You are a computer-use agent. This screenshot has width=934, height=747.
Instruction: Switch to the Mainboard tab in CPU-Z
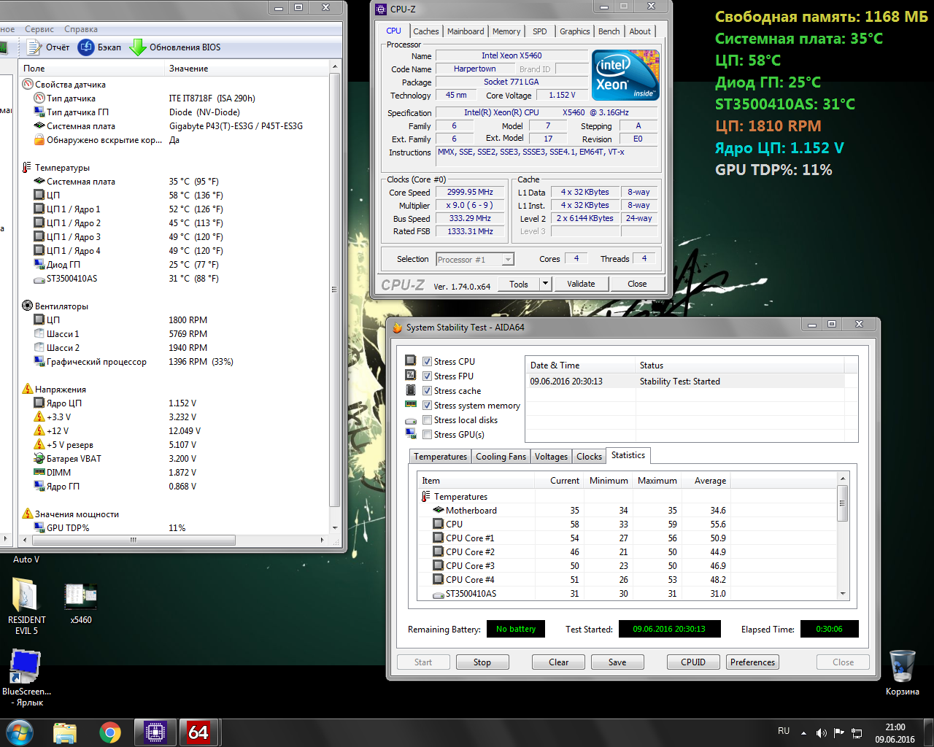[x=466, y=31]
